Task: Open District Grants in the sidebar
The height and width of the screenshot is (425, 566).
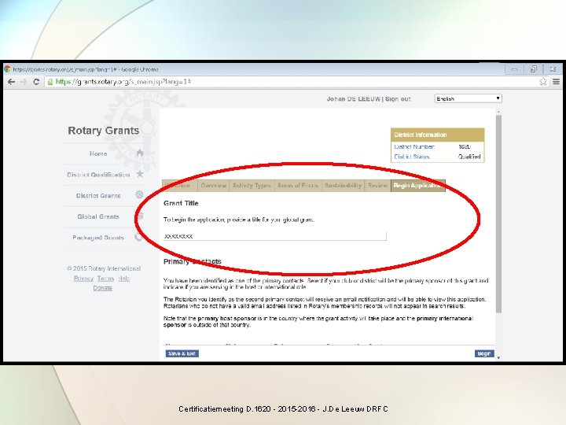Action: coord(98,195)
